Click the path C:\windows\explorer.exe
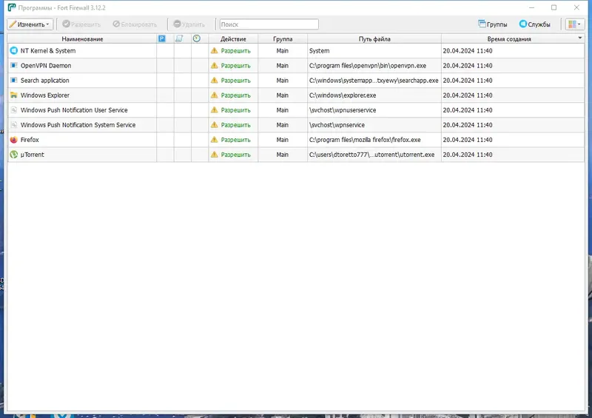 pyautogui.click(x=343, y=95)
